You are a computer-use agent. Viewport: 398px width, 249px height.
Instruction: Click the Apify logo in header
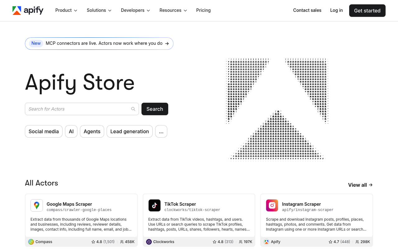tap(28, 10)
